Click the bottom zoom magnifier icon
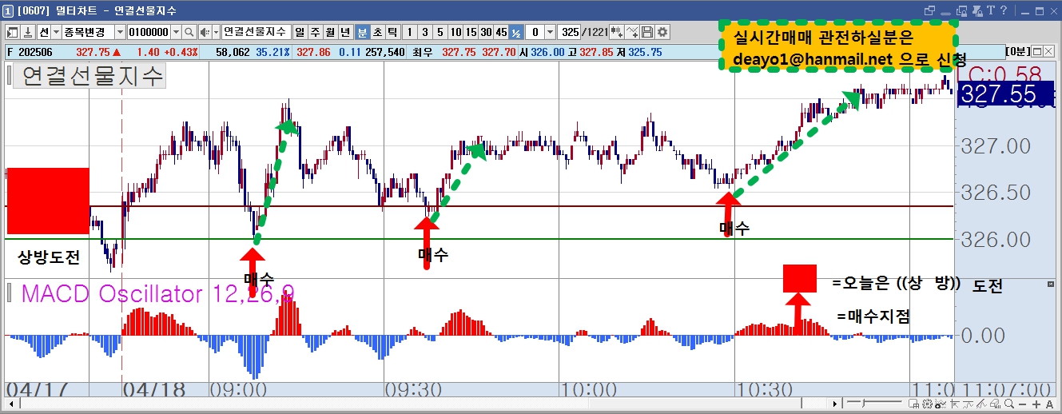 pos(1009,404)
